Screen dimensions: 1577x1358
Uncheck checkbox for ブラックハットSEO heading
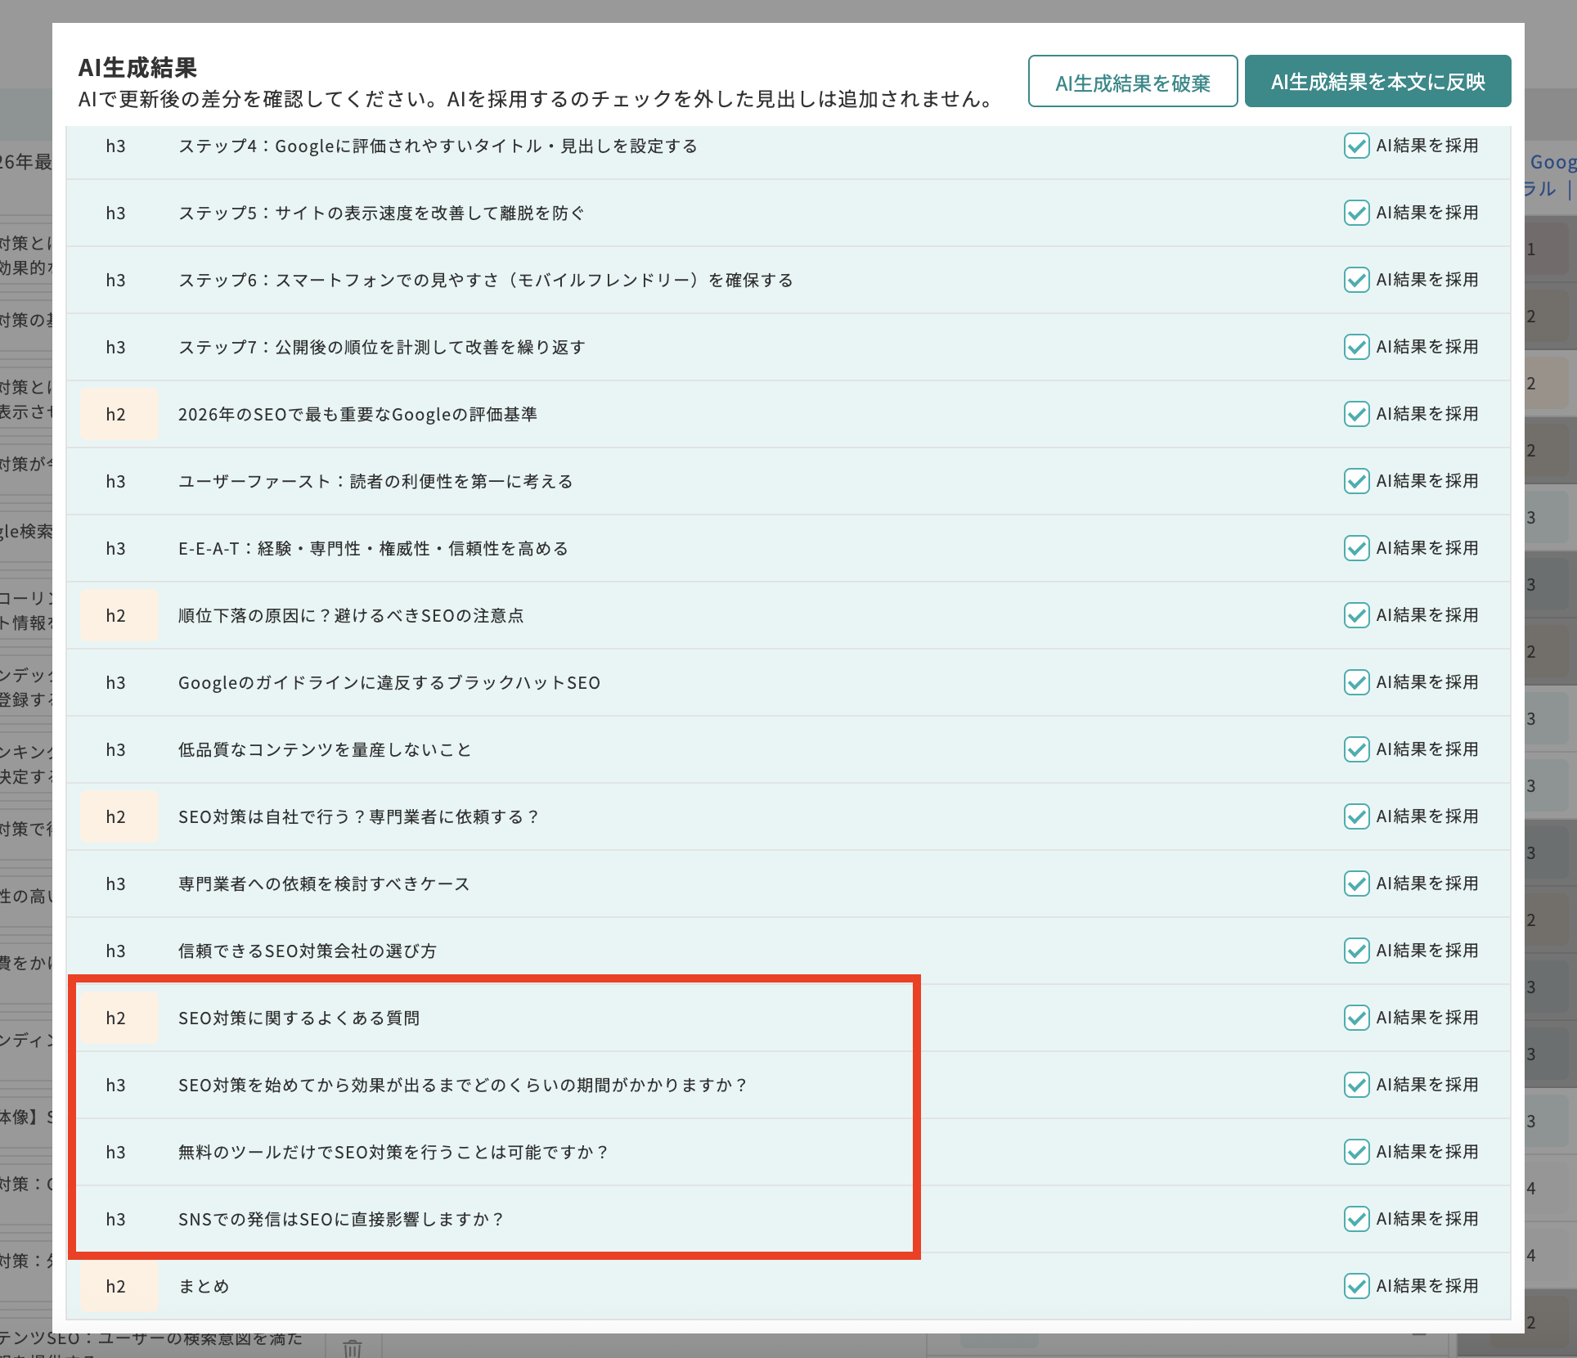(x=1356, y=683)
